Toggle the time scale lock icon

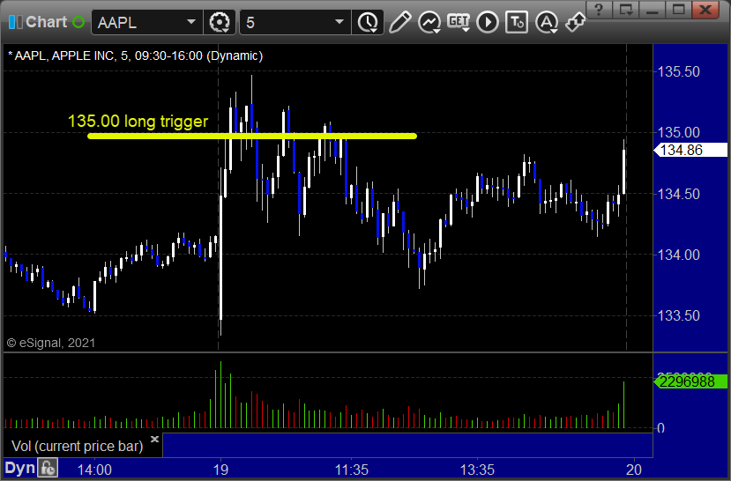[48, 468]
